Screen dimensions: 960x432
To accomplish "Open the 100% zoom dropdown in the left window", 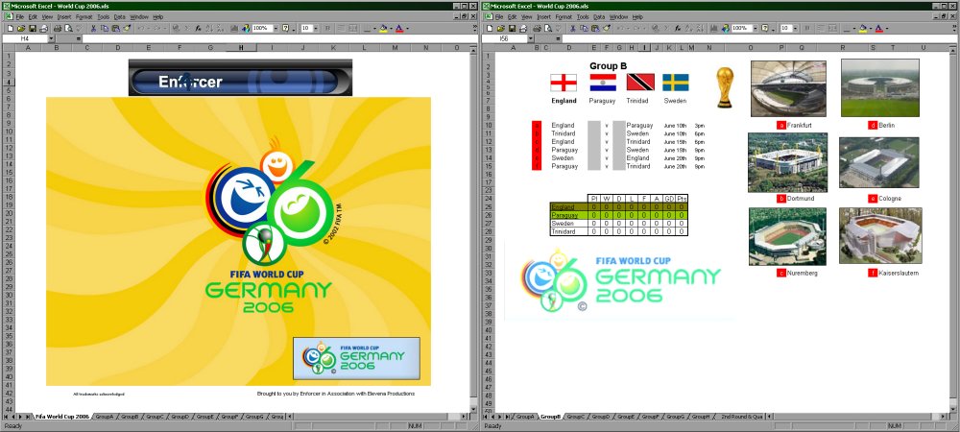I will pyautogui.click(x=276, y=29).
